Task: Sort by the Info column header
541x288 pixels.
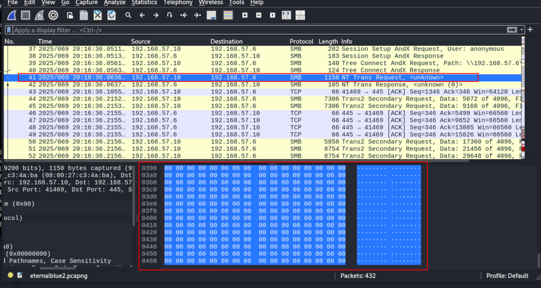Action: pos(431,41)
